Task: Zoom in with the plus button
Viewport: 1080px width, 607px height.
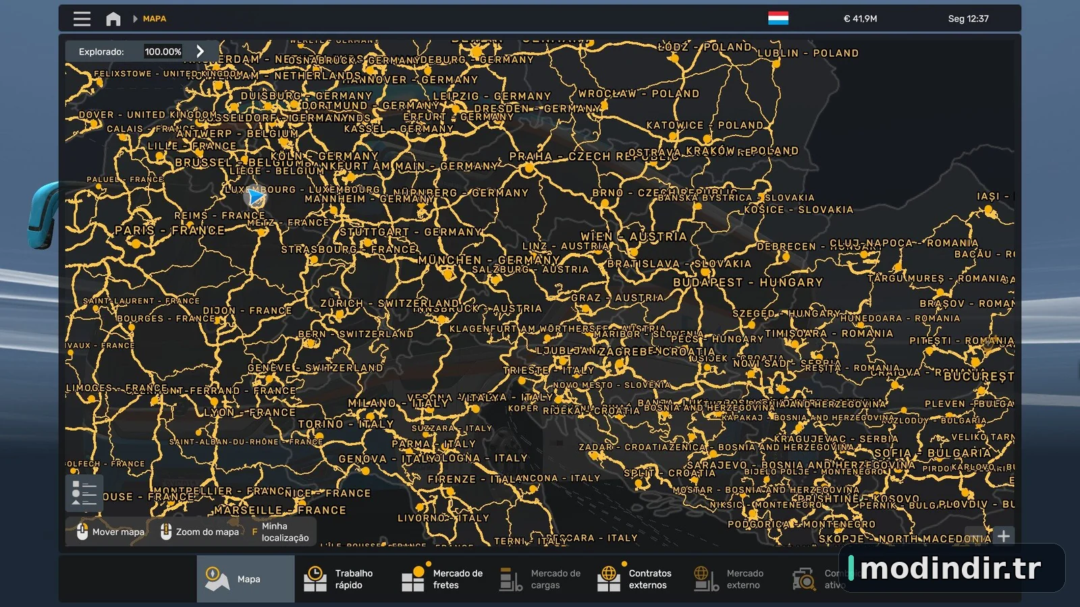Action: [x=1004, y=536]
